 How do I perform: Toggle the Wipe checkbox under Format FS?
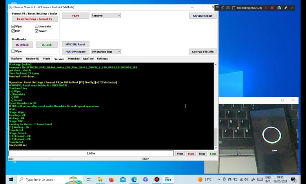(13, 26)
